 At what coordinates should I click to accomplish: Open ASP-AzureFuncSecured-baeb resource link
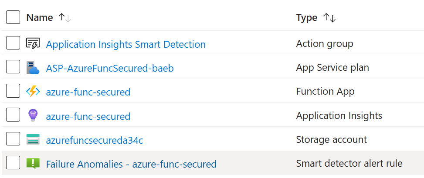[110, 68]
